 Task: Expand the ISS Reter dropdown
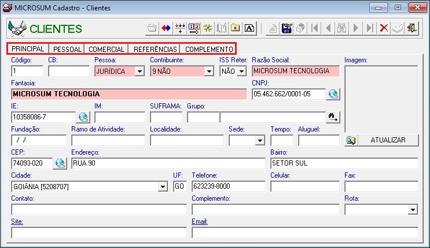(x=241, y=72)
